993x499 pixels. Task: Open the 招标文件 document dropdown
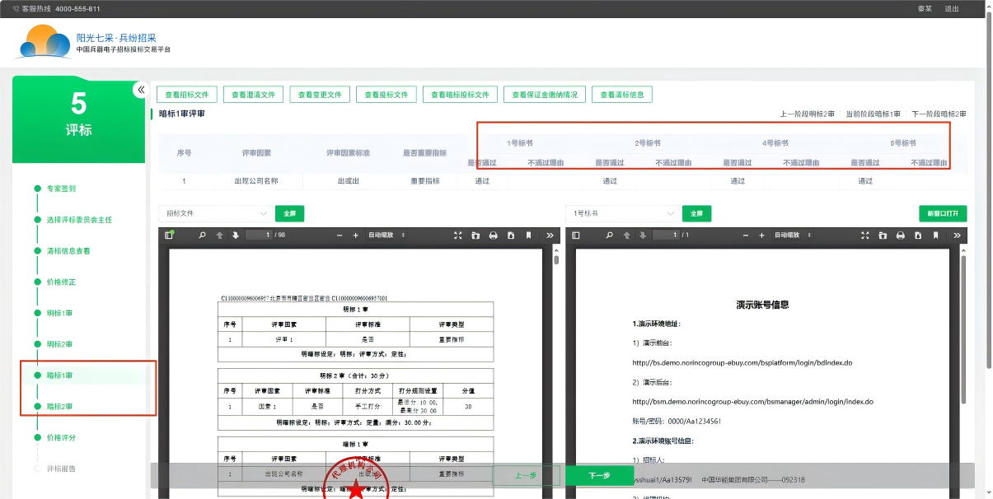pyautogui.click(x=214, y=213)
